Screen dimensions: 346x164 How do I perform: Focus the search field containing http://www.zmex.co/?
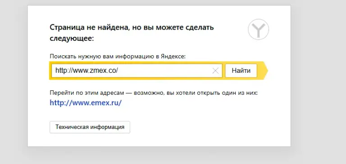[137, 71]
